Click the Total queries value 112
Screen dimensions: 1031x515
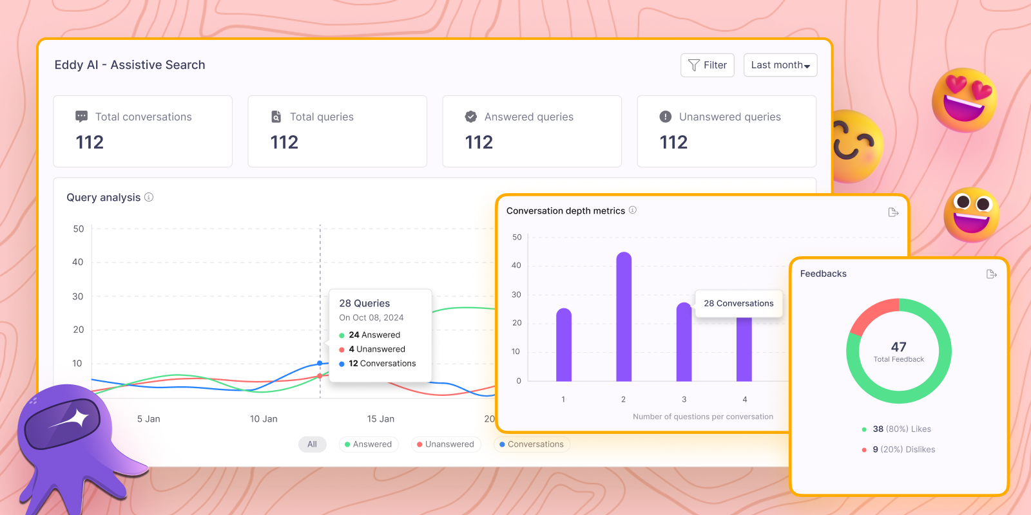284,142
